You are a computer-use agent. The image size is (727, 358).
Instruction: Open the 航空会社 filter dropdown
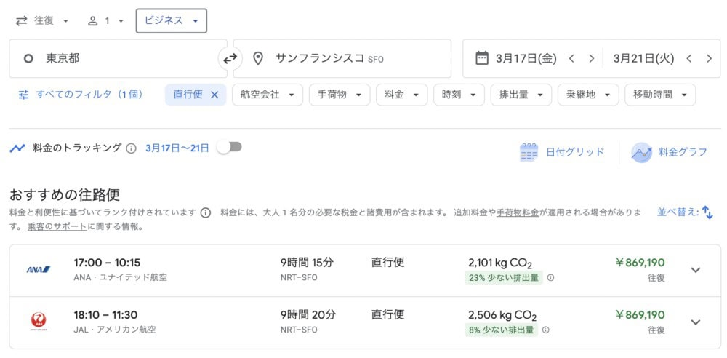[x=268, y=95]
